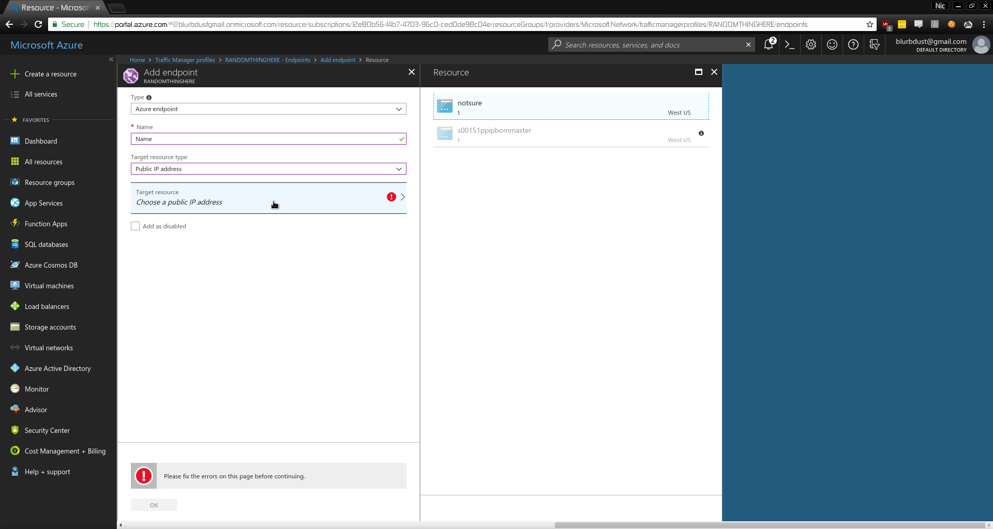Click the Dashboard icon in sidebar
The width and height of the screenshot is (993, 529).
tap(15, 141)
